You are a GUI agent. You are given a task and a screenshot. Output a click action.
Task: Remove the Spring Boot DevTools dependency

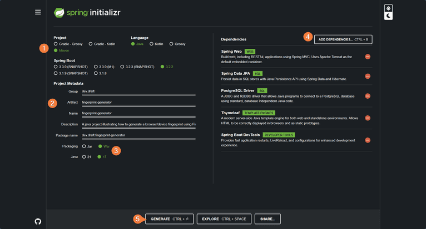[x=368, y=139]
